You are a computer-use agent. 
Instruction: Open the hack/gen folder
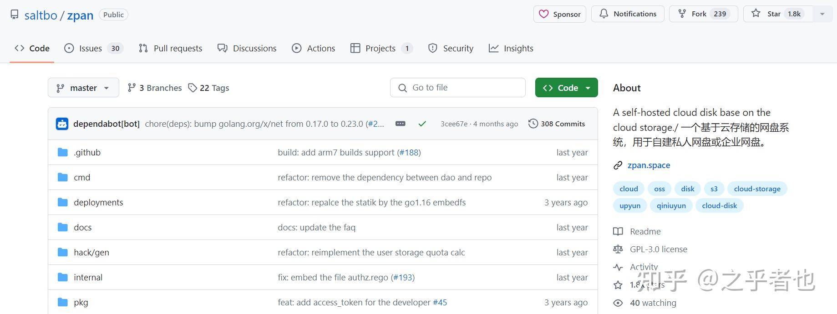coord(91,252)
